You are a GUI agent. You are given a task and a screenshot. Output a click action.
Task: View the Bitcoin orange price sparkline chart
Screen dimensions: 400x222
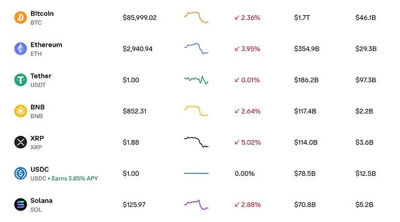click(196, 18)
